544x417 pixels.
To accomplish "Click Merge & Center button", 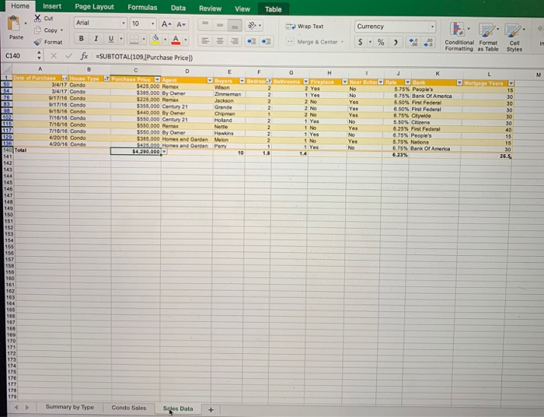I will point(312,42).
